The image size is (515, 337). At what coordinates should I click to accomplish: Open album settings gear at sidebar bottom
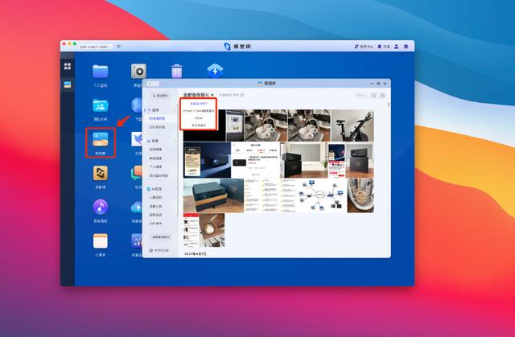151,250
